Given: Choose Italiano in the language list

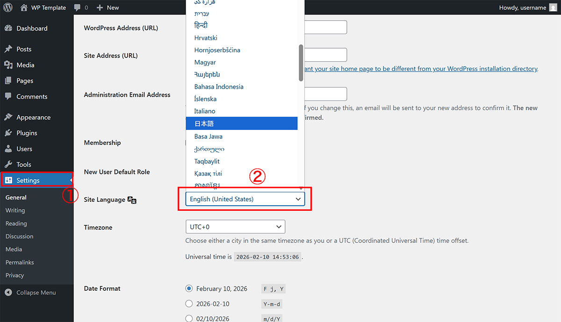Looking at the screenshot, I should (205, 111).
